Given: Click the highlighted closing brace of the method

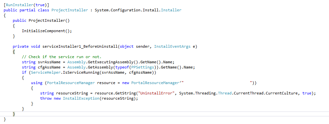Looking at the screenshot, I should click(14, 114).
